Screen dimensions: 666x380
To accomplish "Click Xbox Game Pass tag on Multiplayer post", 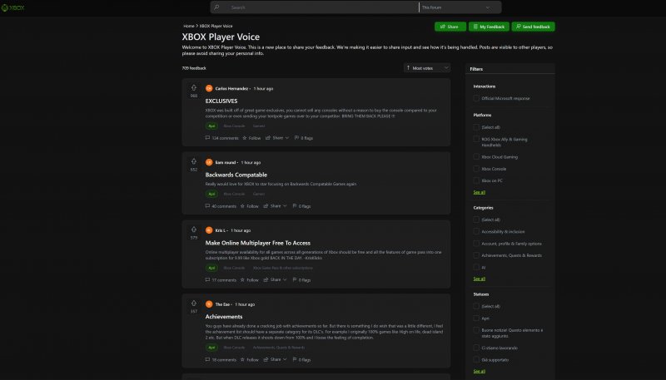I will (283, 268).
